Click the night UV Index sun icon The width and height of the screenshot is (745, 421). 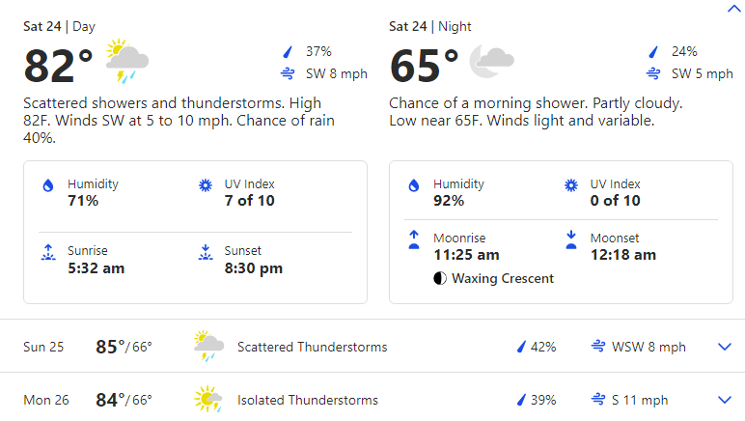tap(571, 185)
